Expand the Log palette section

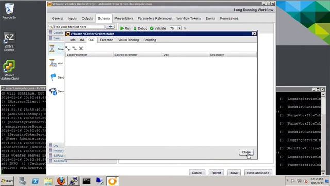coord(56,146)
